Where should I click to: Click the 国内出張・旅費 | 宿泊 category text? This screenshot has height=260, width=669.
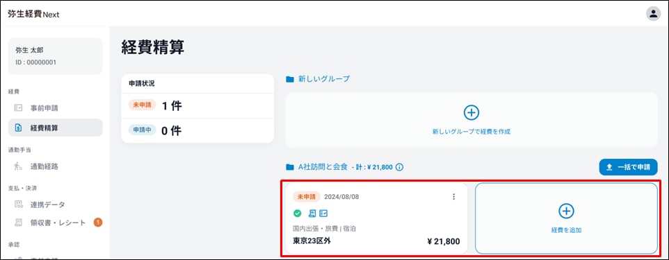[325, 229]
